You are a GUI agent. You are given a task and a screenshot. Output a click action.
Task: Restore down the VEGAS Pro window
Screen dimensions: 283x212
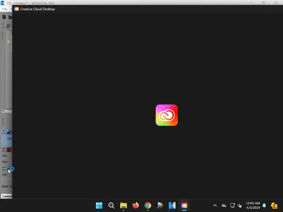[x=263, y=3]
